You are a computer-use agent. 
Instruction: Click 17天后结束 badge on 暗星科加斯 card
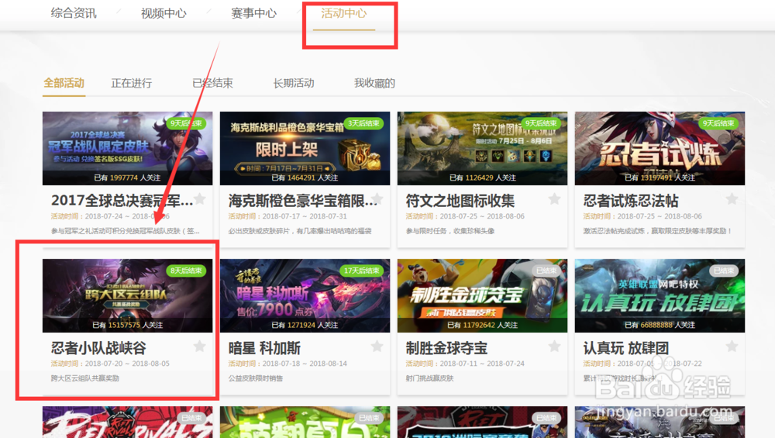[362, 271]
